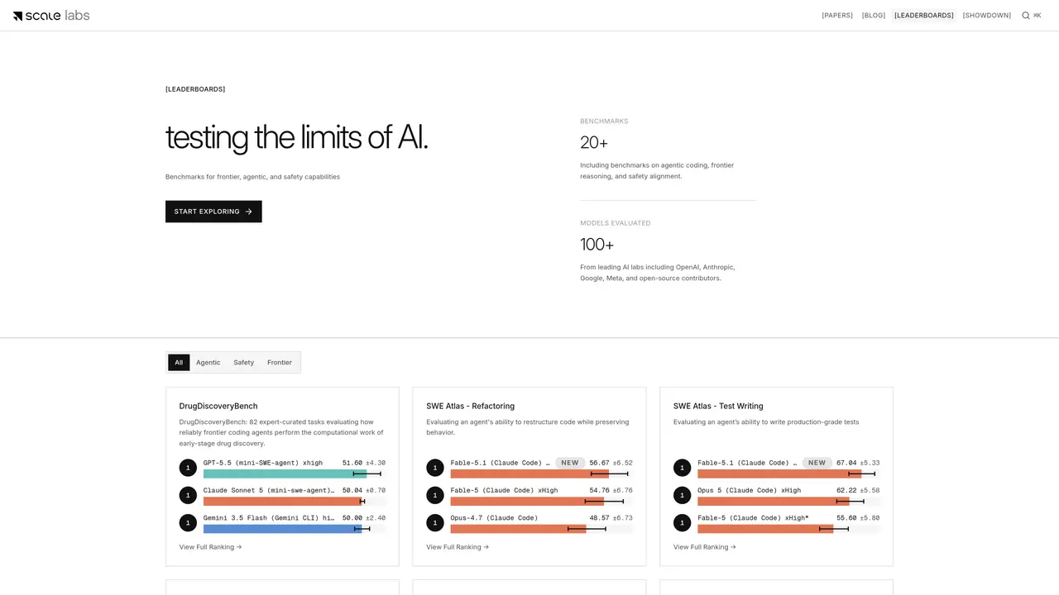View full ranking for SWE Atlas Refactoring
Viewport: 1059px width, 595px height.
click(x=458, y=547)
